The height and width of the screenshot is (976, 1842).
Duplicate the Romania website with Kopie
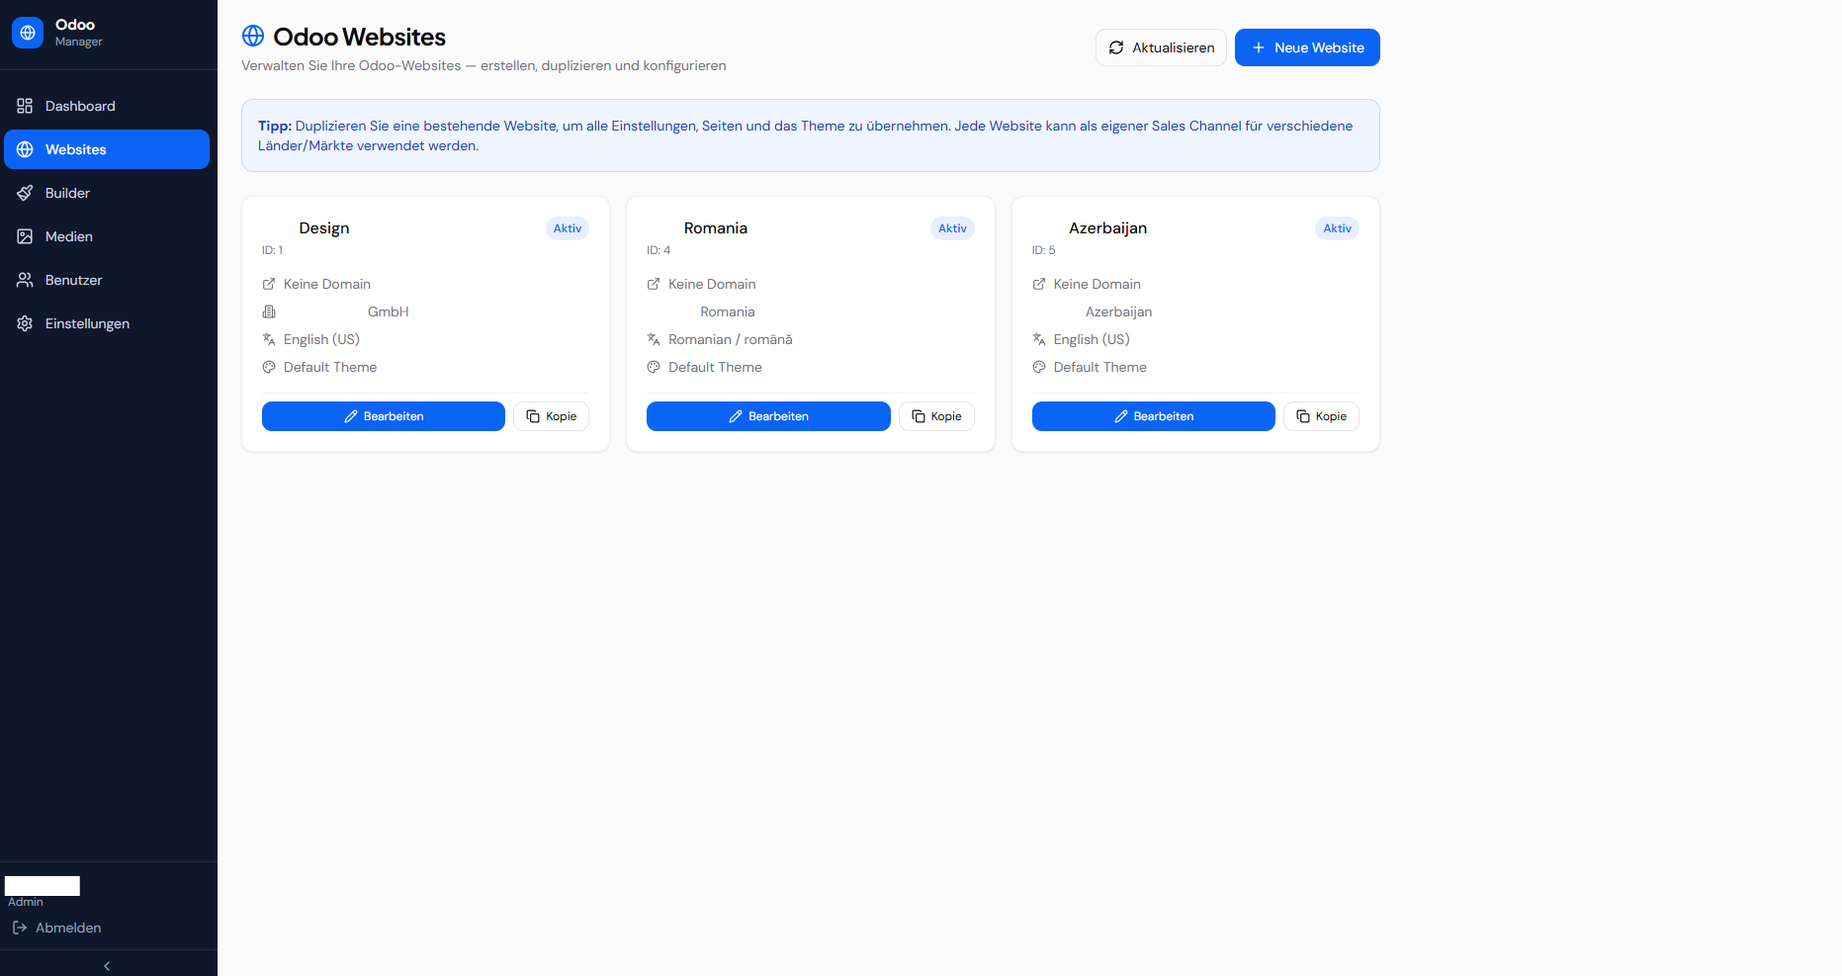pyautogui.click(x=936, y=416)
